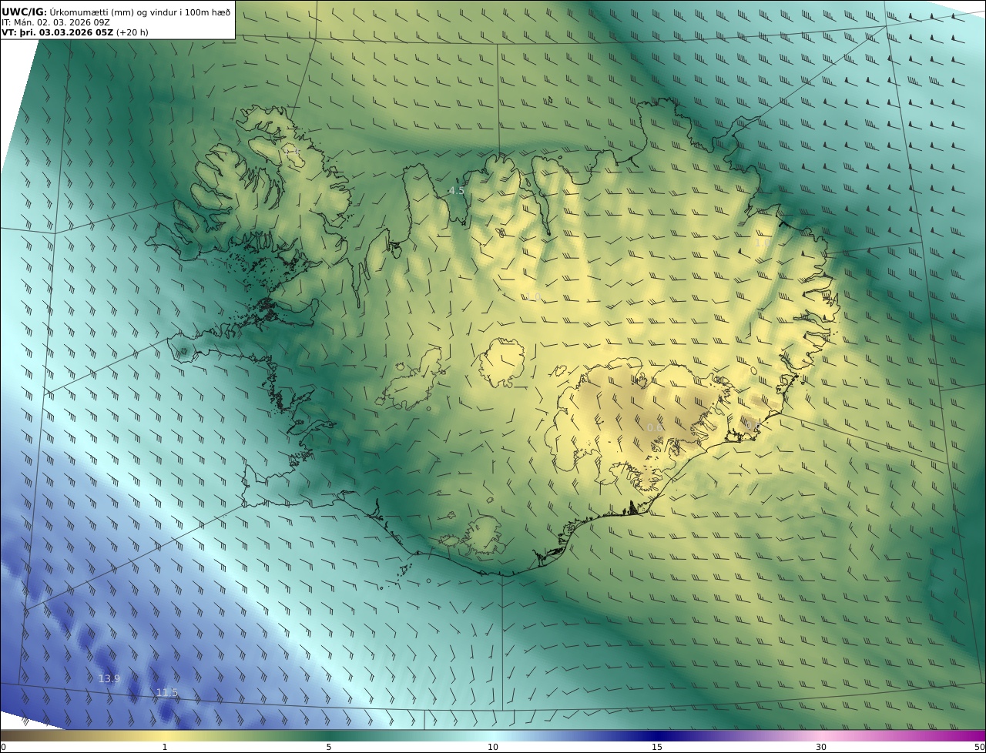
Task: Click the 13.9 maximum value label
Action: click(x=109, y=678)
